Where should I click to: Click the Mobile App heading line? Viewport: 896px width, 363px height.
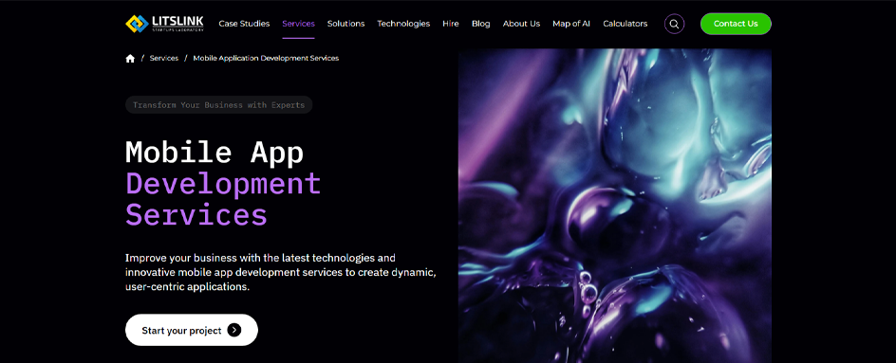(x=215, y=152)
